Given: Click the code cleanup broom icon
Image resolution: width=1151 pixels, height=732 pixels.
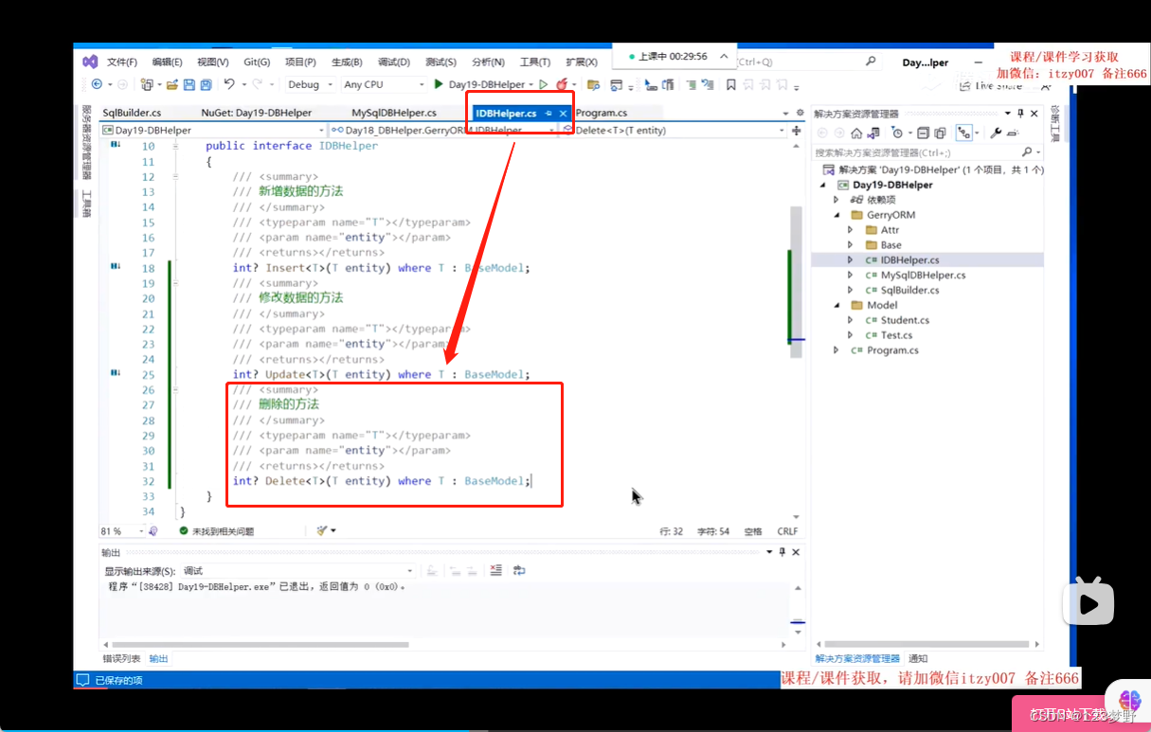Looking at the screenshot, I should tap(323, 531).
